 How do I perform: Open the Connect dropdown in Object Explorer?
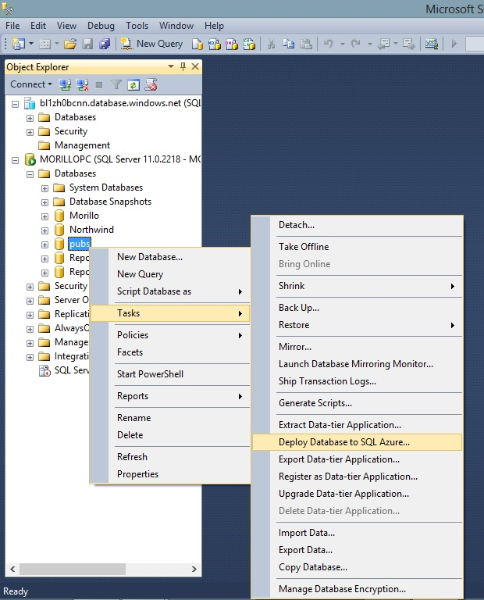tap(31, 84)
